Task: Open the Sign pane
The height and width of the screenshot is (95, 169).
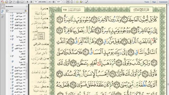Action: click(x=154, y=2)
